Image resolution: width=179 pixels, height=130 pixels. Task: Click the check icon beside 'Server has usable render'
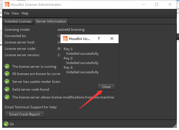point(7,81)
